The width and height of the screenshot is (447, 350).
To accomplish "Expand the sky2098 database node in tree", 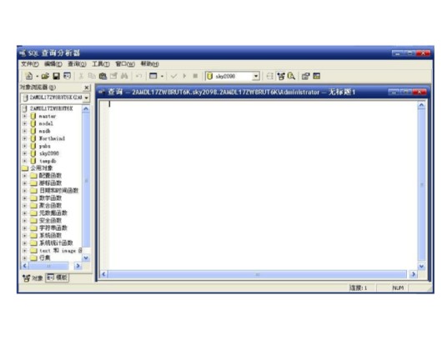I will 24,153.
